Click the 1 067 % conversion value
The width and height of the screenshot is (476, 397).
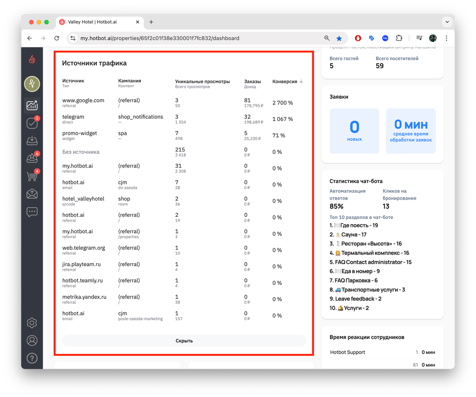[283, 119]
